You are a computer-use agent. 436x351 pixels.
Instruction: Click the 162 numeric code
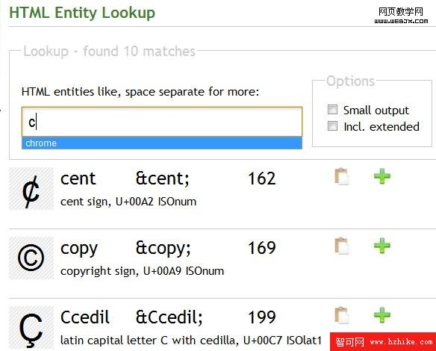[261, 178]
